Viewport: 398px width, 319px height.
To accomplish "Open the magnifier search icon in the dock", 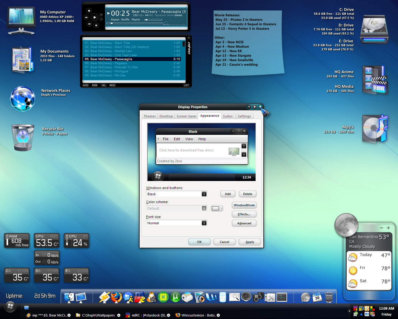I will tap(234, 297).
